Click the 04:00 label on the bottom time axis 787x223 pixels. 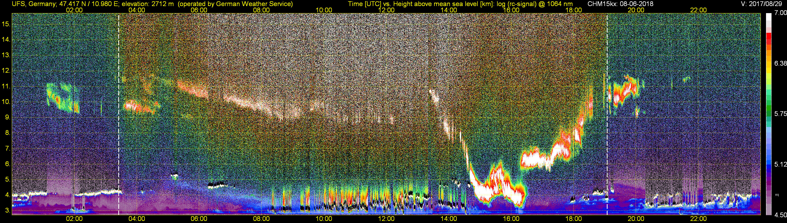[137, 219]
